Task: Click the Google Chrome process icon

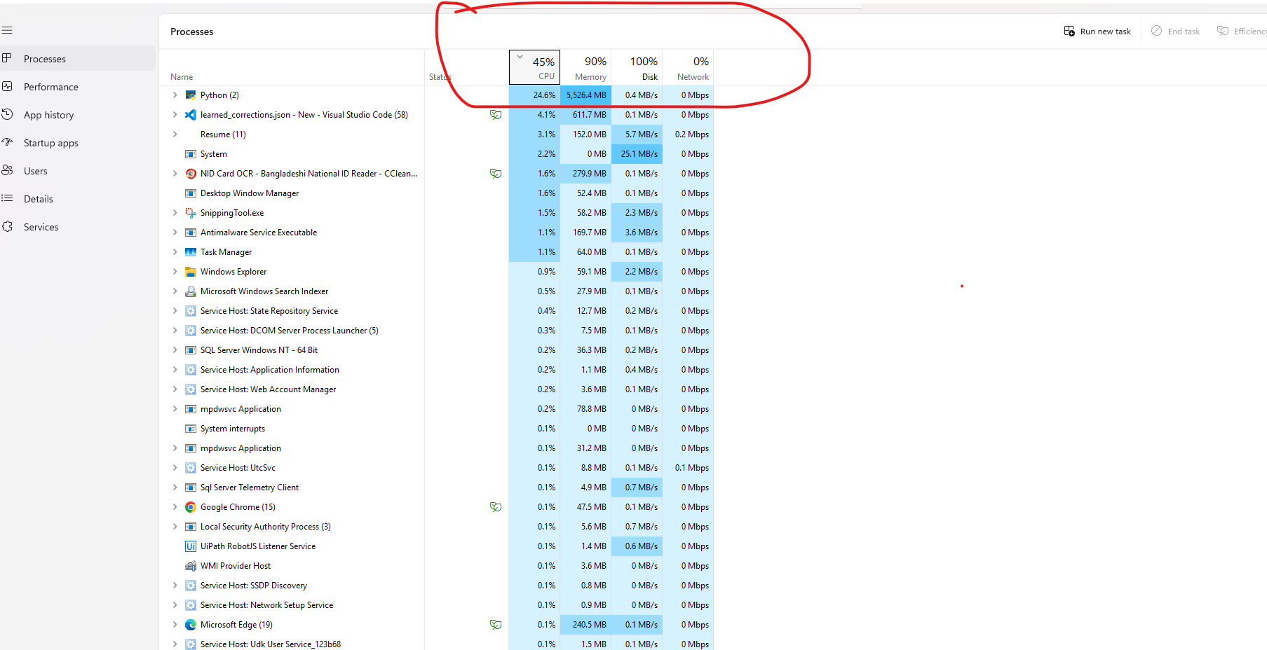Action: (190, 507)
